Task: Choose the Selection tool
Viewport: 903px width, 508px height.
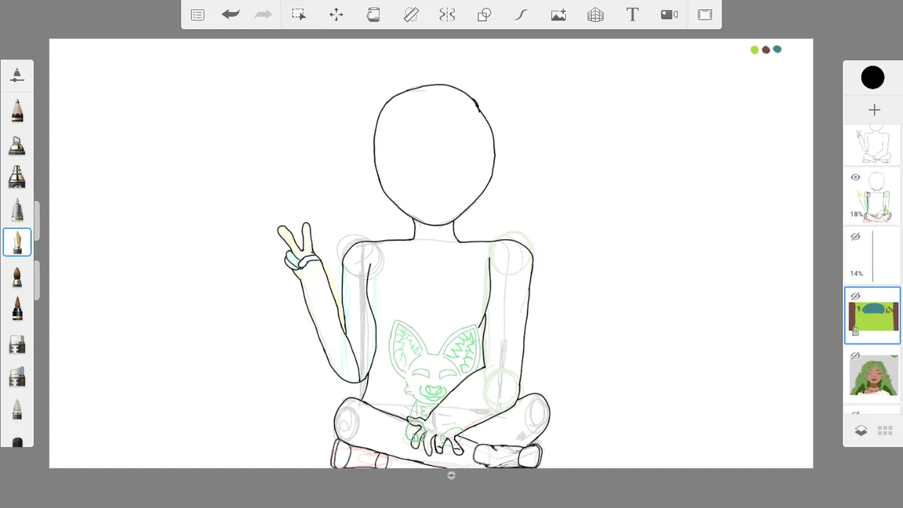Action: (x=299, y=15)
